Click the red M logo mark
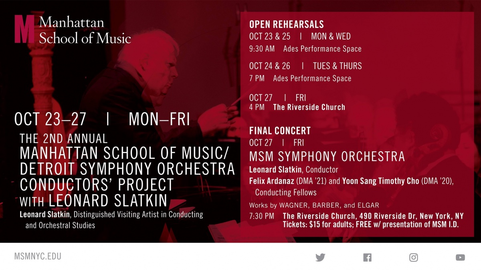This screenshot has width=481, height=270. [24, 29]
